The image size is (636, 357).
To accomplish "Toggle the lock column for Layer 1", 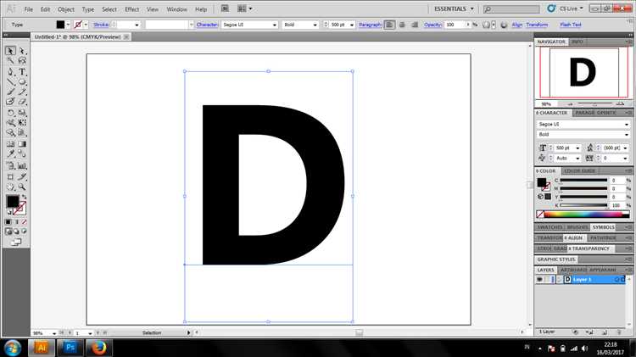I will click(x=548, y=280).
